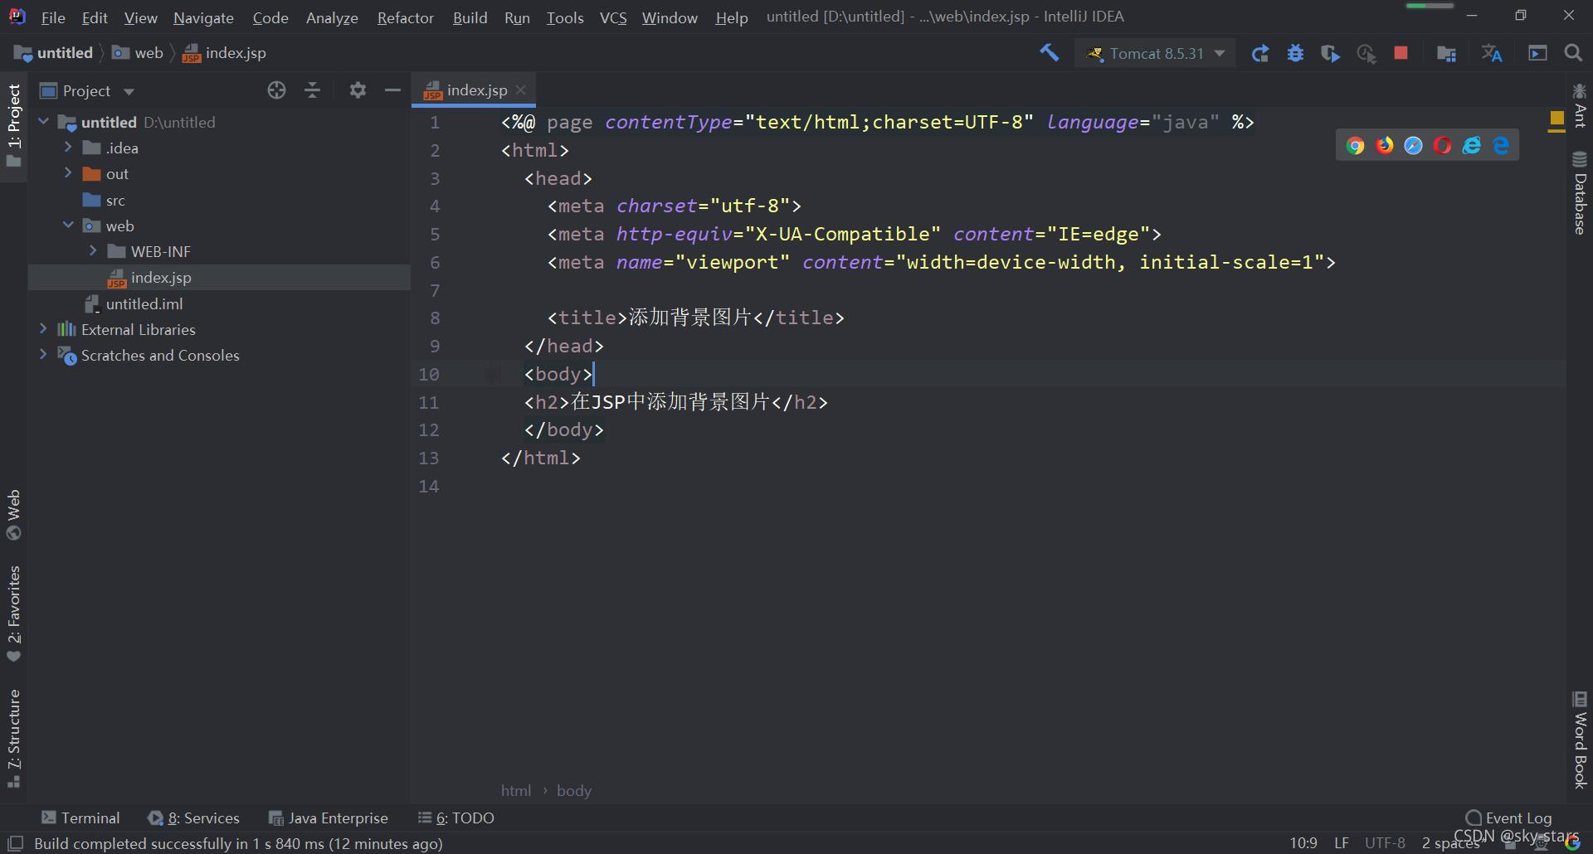Collapse the untitled project root node

44,122
